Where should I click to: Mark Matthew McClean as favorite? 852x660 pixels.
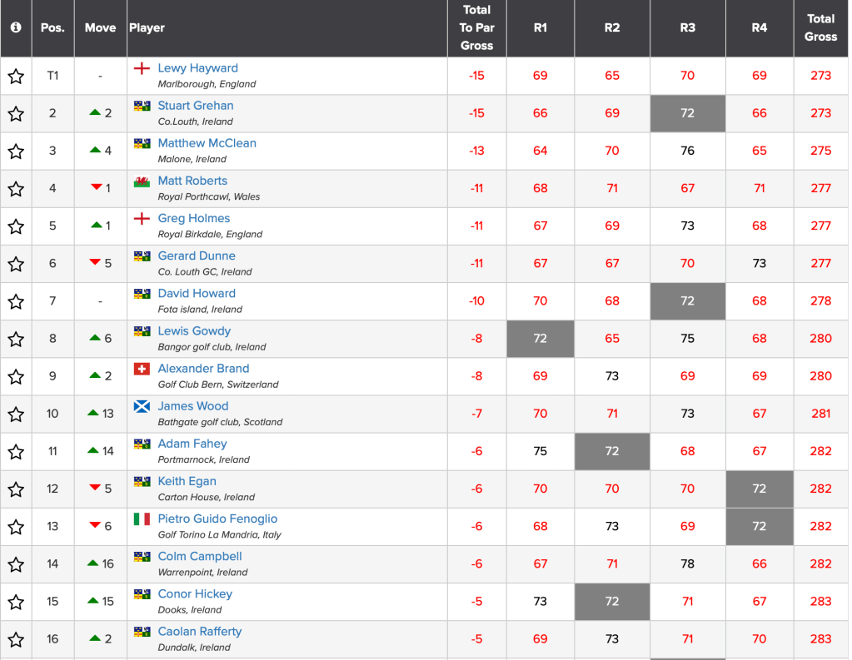tap(16, 151)
